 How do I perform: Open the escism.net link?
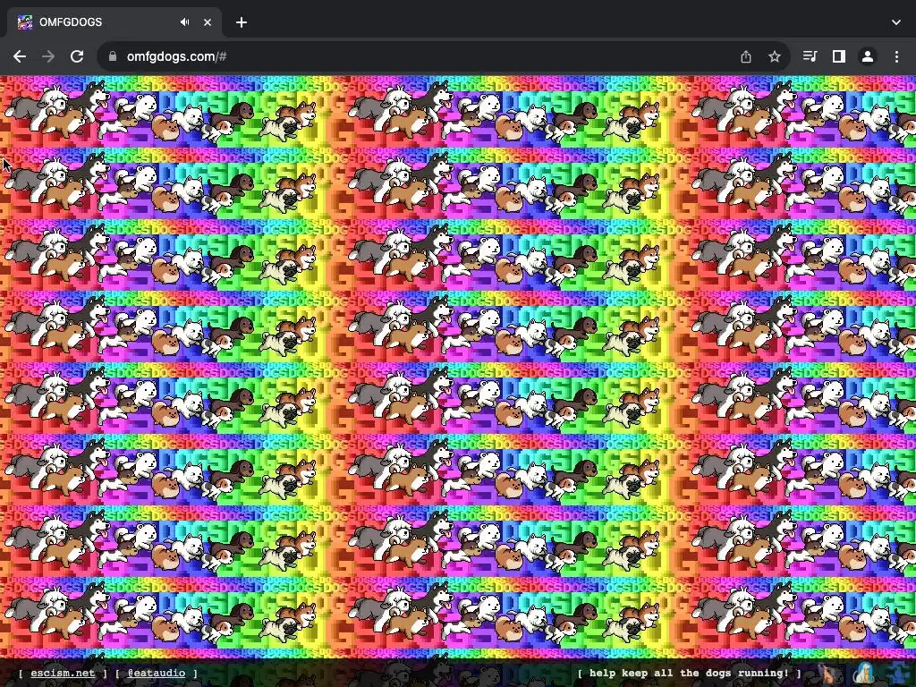[x=63, y=673]
